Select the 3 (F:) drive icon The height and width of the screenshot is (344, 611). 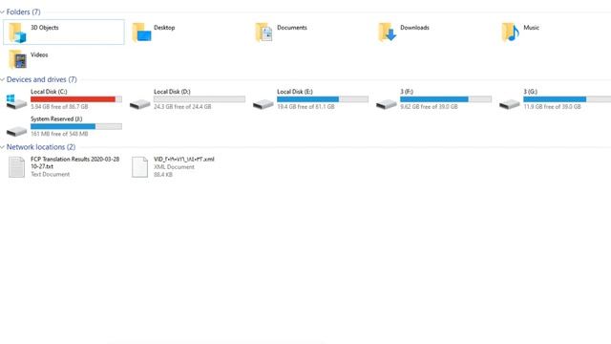(386, 104)
